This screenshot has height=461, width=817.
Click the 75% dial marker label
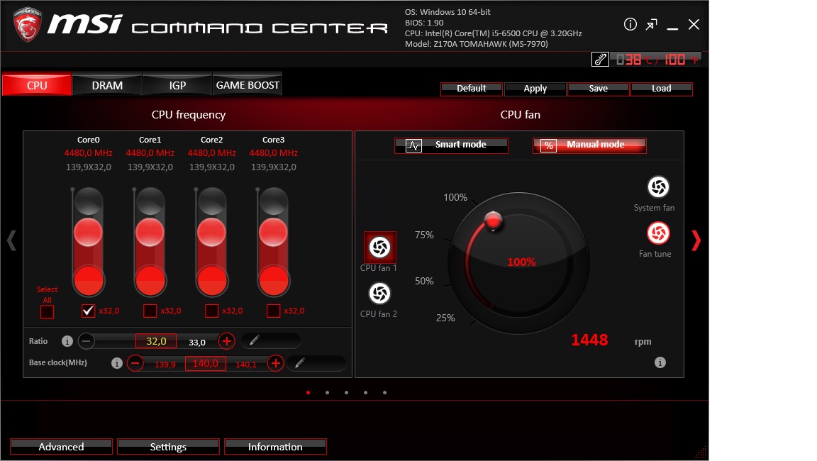click(x=424, y=235)
